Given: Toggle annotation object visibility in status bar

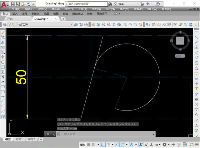Looking at the screenshot, I should (141, 145).
